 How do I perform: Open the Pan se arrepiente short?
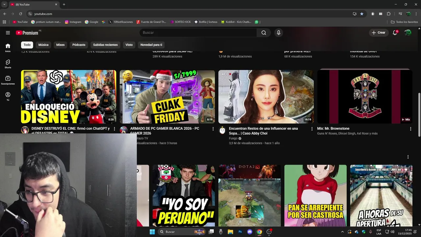315,196
